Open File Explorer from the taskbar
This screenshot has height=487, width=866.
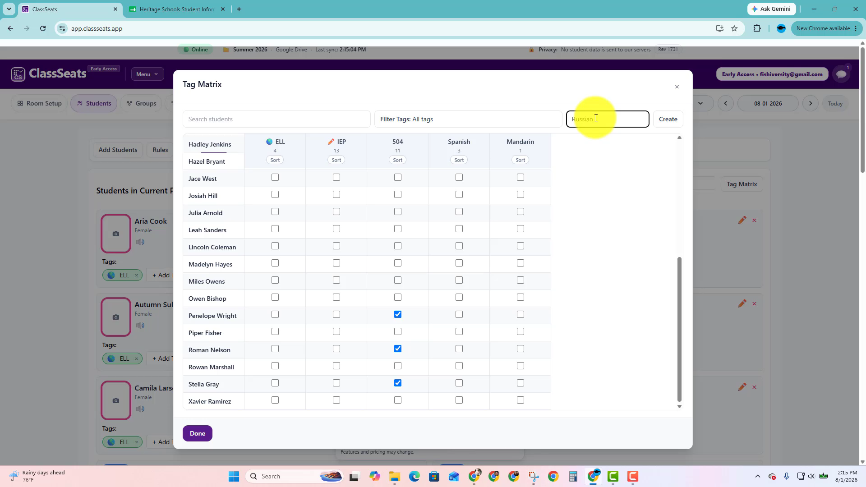[x=395, y=476]
